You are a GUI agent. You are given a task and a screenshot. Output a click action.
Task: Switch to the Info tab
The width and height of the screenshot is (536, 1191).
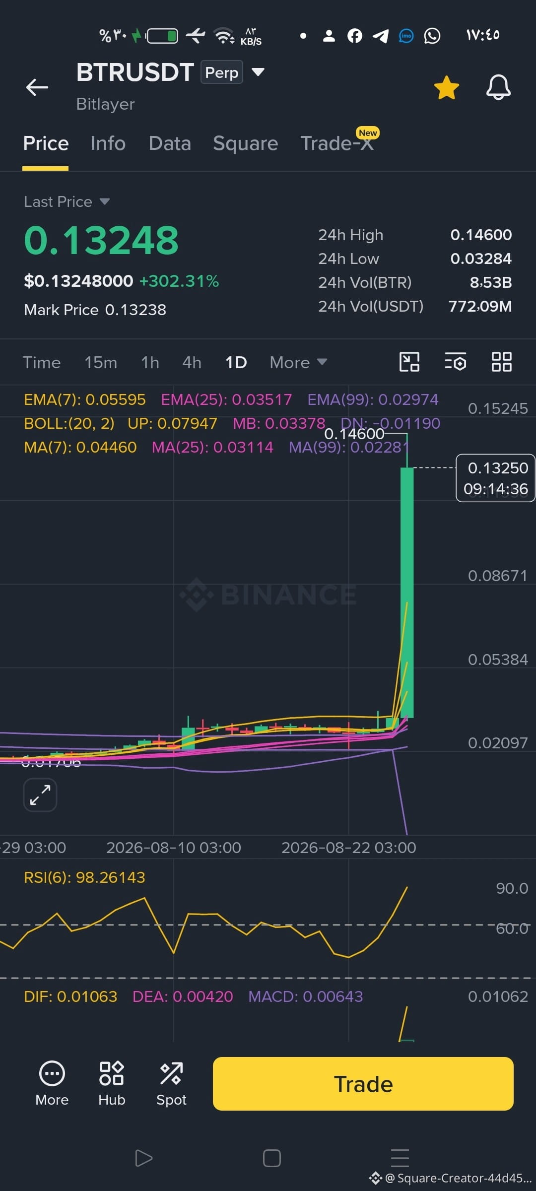(108, 143)
